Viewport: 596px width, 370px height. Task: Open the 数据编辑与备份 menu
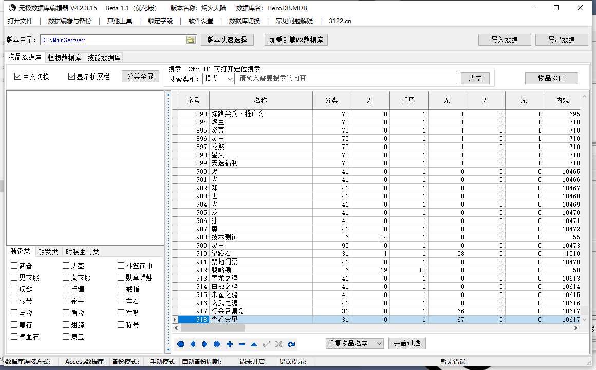(x=69, y=21)
